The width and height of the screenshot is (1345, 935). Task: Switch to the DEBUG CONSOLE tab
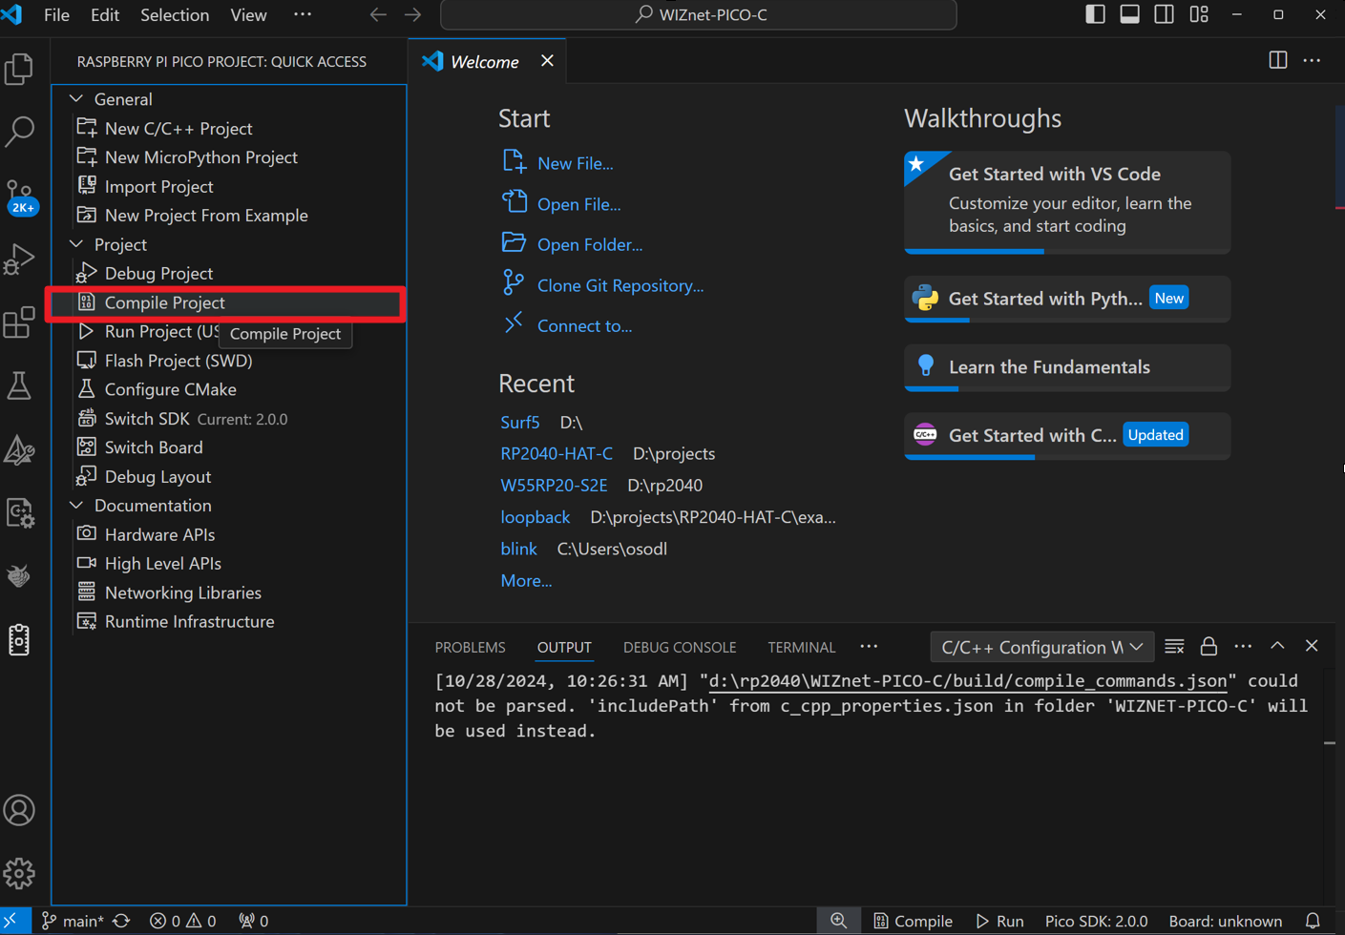(680, 647)
